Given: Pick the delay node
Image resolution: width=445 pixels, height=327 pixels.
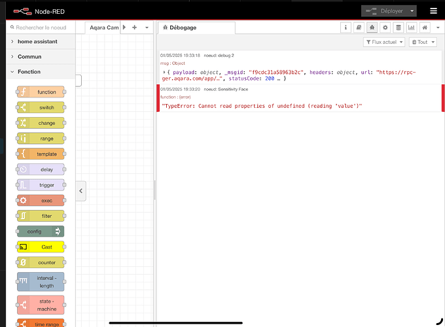Looking at the screenshot, I should pos(41,169).
